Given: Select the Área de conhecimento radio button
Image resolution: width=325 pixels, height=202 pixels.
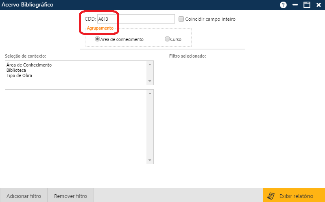Looking at the screenshot, I should (x=97, y=39).
